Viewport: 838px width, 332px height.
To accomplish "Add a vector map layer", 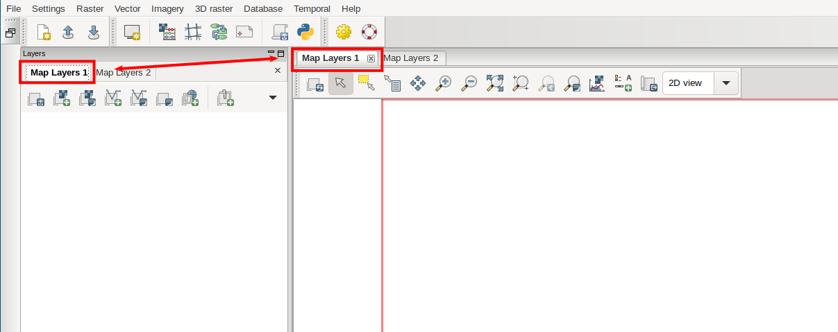I will (113, 98).
